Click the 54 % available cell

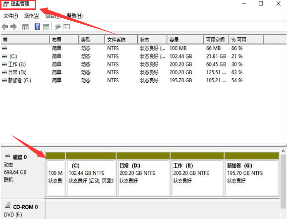237,80
